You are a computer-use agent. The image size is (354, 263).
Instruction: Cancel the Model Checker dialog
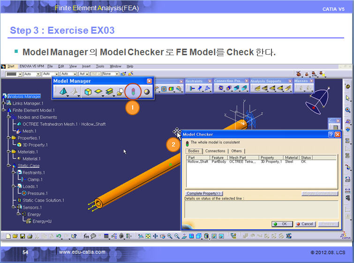(x=305, y=224)
